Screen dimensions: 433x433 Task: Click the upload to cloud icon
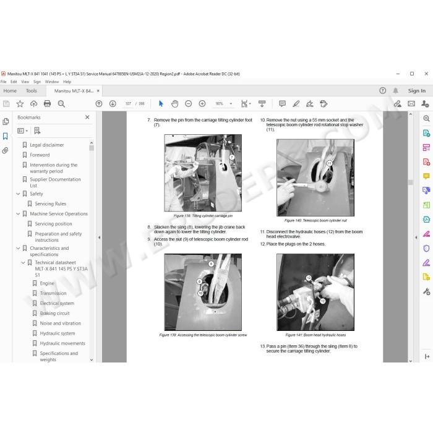click(33, 104)
